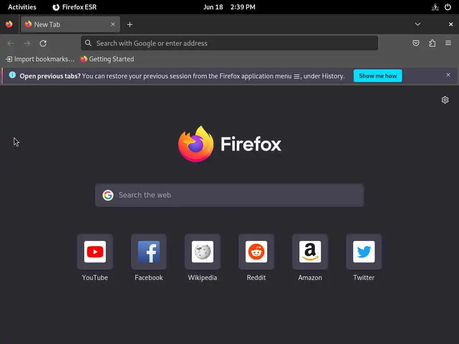
Task: Click the address bar search field
Action: click(229, 43)
